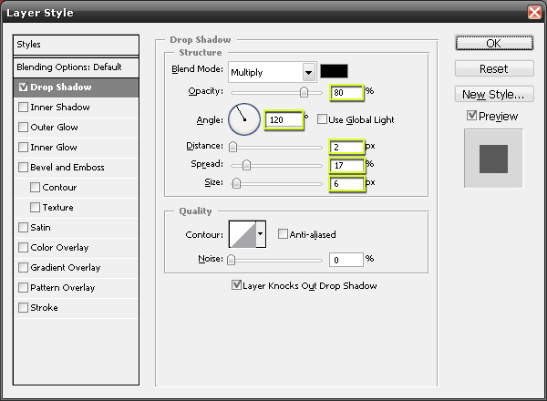Check the Texture sub-option checkbox
This screenshot has width=547, height=401.
pos(35,207)
